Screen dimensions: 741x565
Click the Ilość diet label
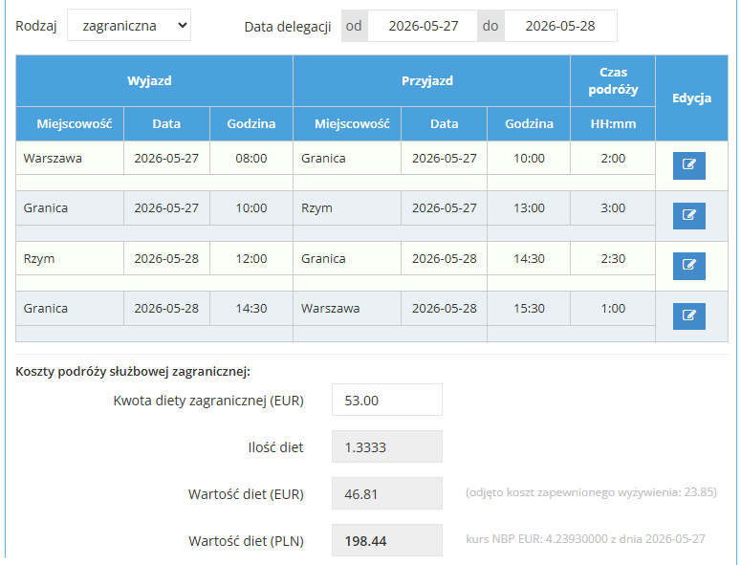[275, 447]
